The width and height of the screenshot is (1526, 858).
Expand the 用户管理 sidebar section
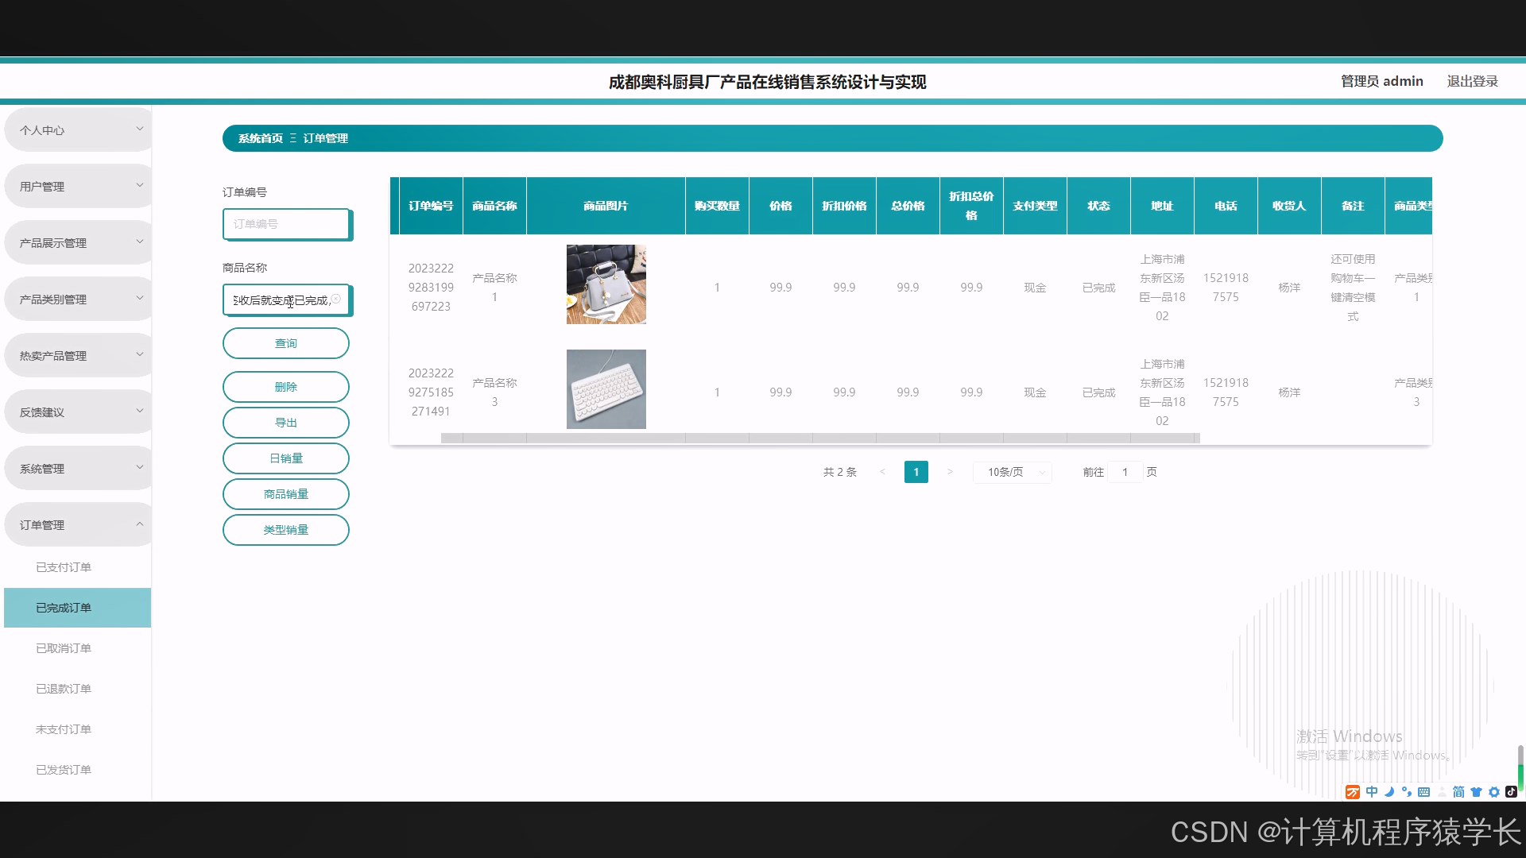77,185
